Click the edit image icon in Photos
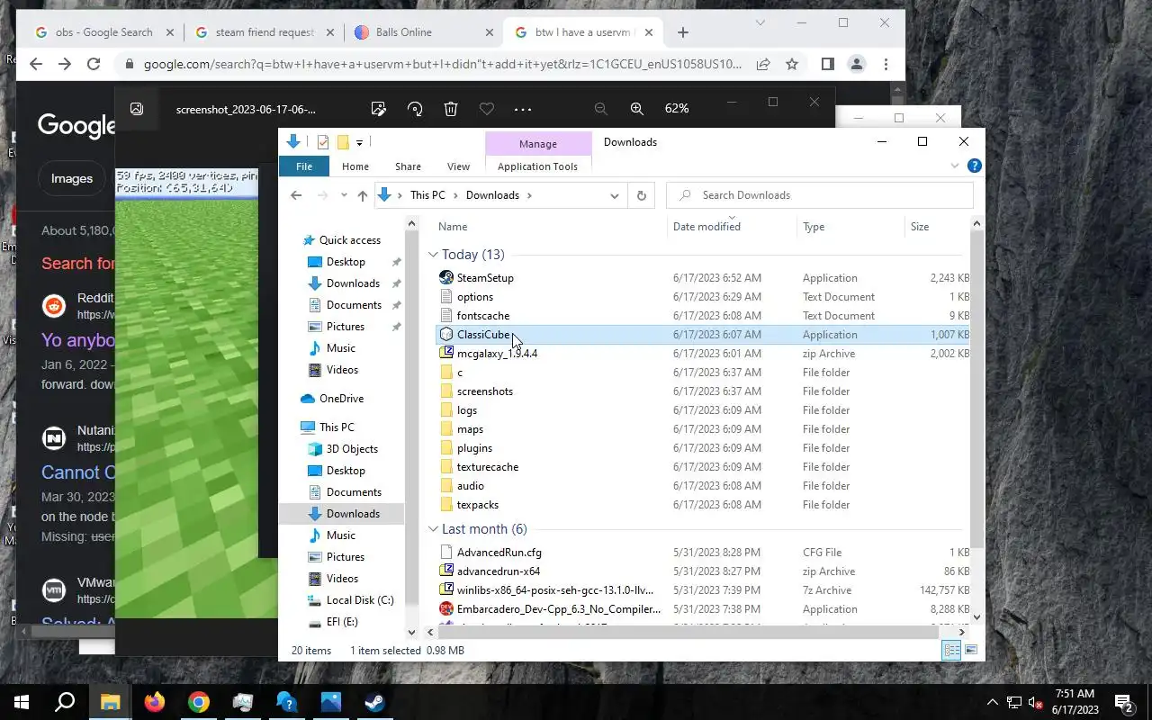Image resolution: width=1152 pixels, height=720 pixels. tap(378, 109)
